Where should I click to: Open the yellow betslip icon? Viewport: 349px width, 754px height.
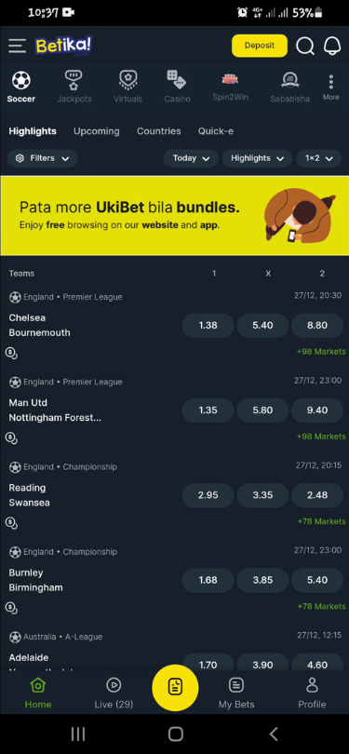175,687
